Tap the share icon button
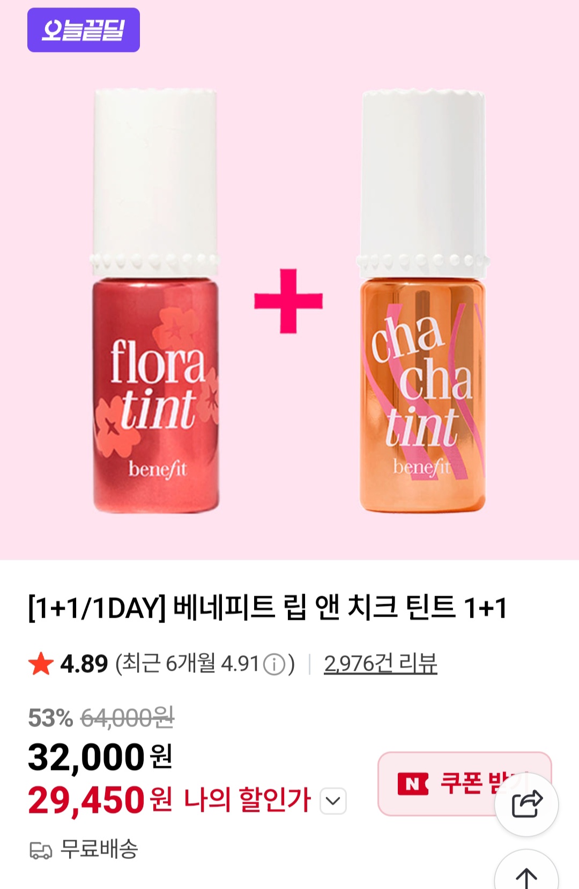 click(526, 804)
